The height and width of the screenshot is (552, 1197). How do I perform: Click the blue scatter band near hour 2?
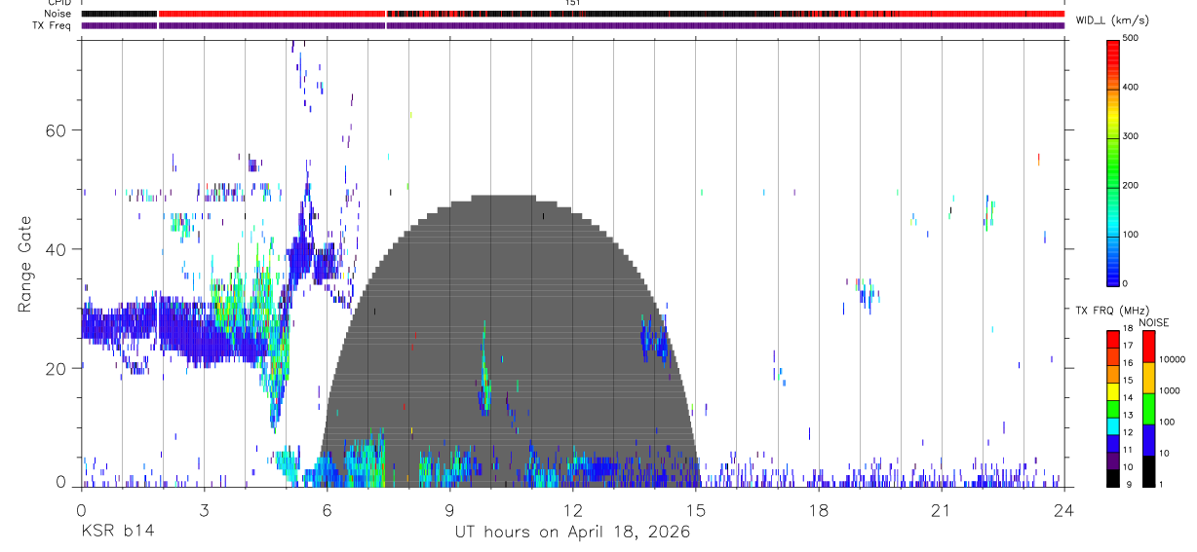tap(175, 329)
